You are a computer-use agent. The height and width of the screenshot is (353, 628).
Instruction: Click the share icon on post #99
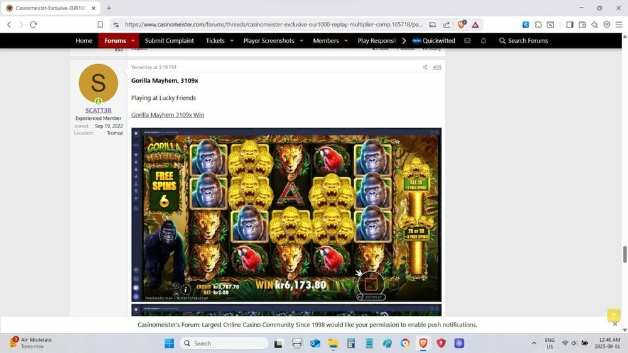(x=425, y=67)
